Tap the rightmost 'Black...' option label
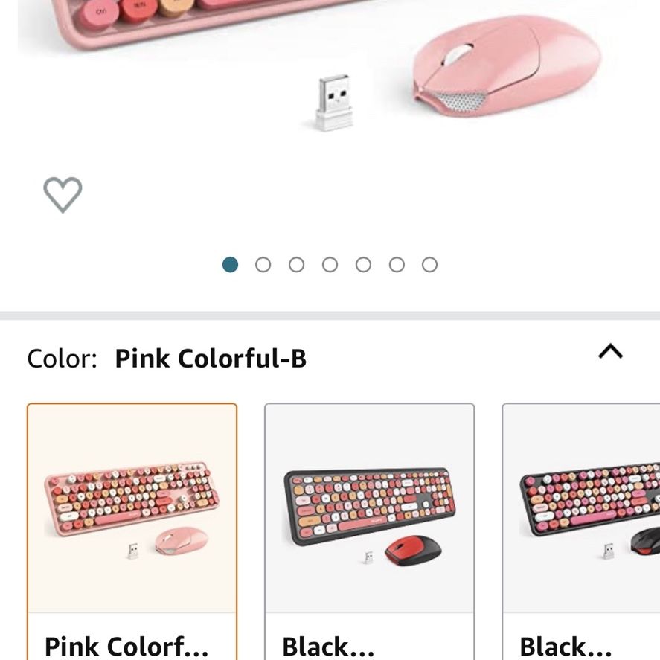 click(566, 646)
